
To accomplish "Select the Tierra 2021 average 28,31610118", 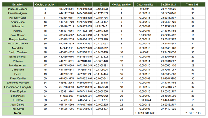I will coord(192,113).
